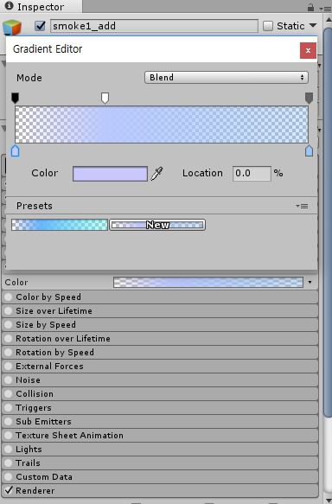Open the Color field mode dropdown arrow

[310, 282]
